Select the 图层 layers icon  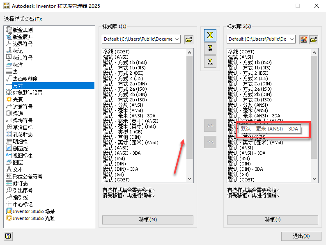point(9,162)
